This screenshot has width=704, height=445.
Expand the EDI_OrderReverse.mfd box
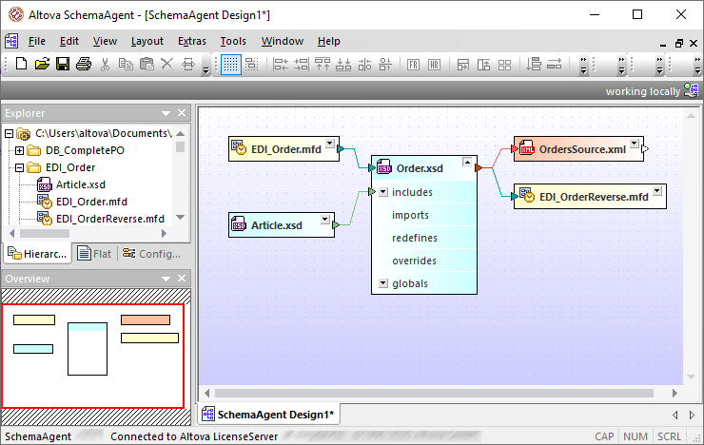tap(657, 191)
